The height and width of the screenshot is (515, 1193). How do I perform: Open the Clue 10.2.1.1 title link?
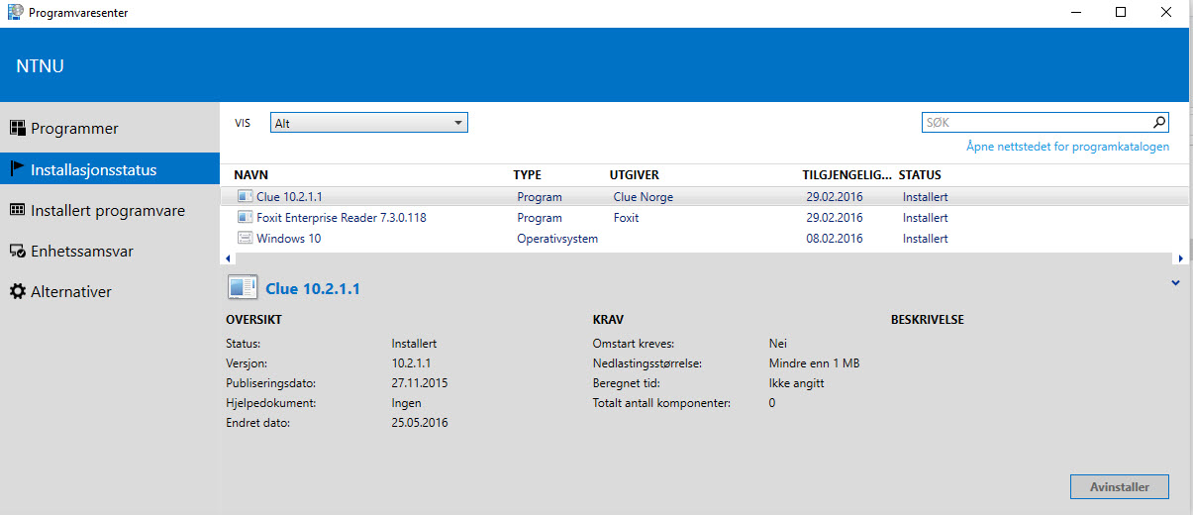(x=313, y=289)
